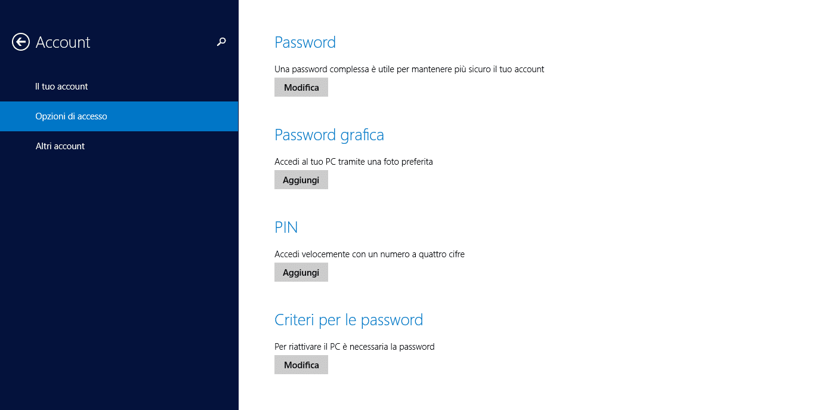Click the password reactivation description text
This screenshot has height=410, width=815.
click(x=354, y=346)
